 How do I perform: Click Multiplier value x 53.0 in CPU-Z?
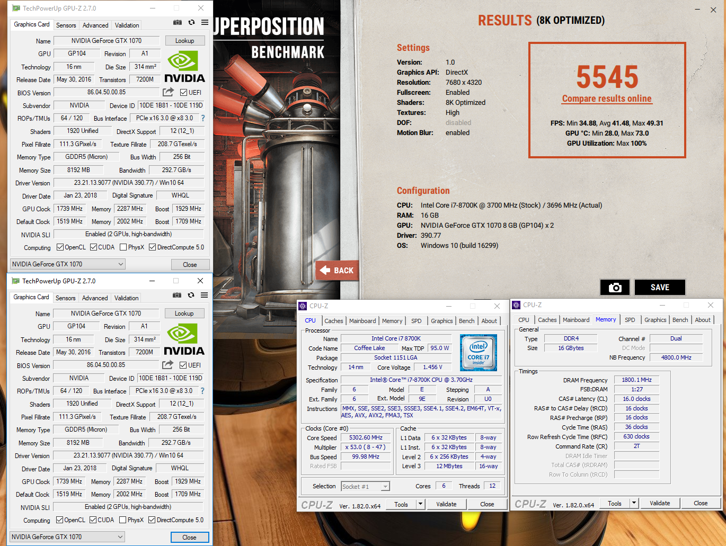tap(366, 447)
